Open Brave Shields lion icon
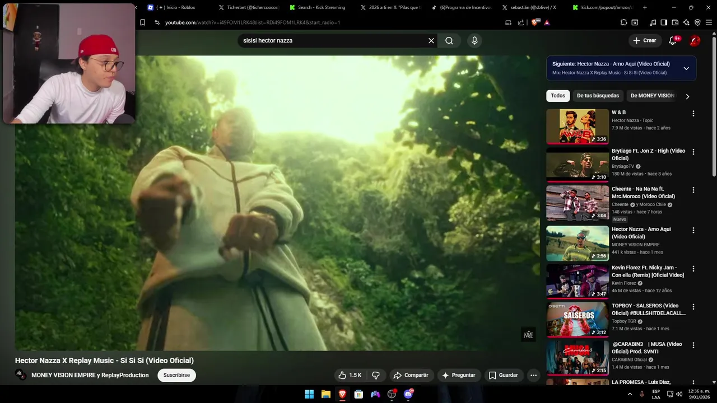The image size is (717, 403). [534, 22]
